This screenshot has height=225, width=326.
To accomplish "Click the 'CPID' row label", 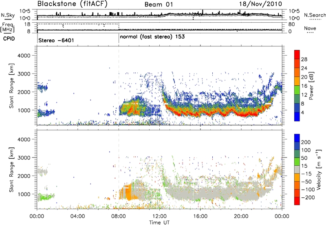I will (9, 39).
